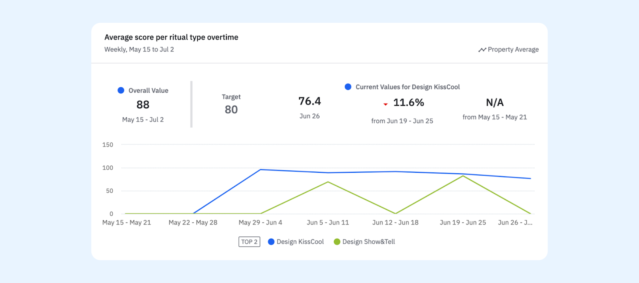Click the Current Values for Design KissCool heading

[x=408, y=87]
